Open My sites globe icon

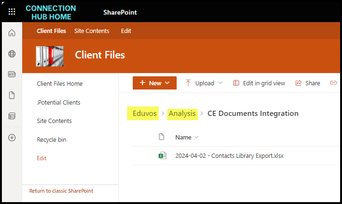point(12,54)
